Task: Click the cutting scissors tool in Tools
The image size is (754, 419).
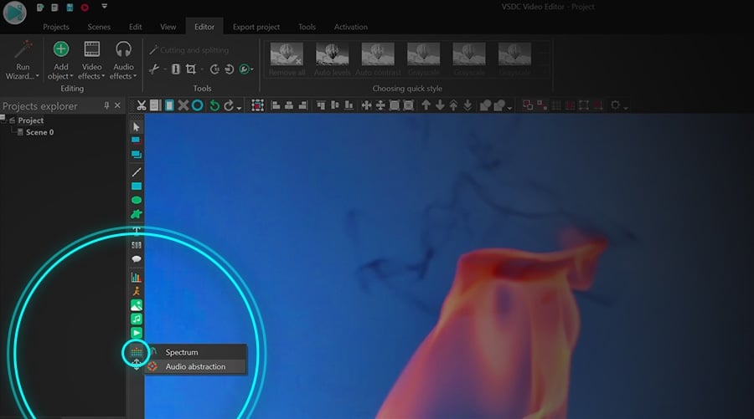Action: (x=154, y=69)
